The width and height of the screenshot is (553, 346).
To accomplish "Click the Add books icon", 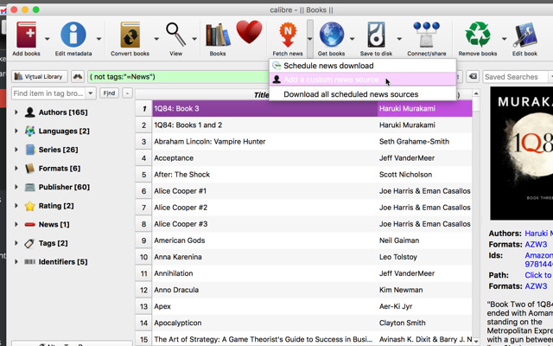I will click(26, 35).
